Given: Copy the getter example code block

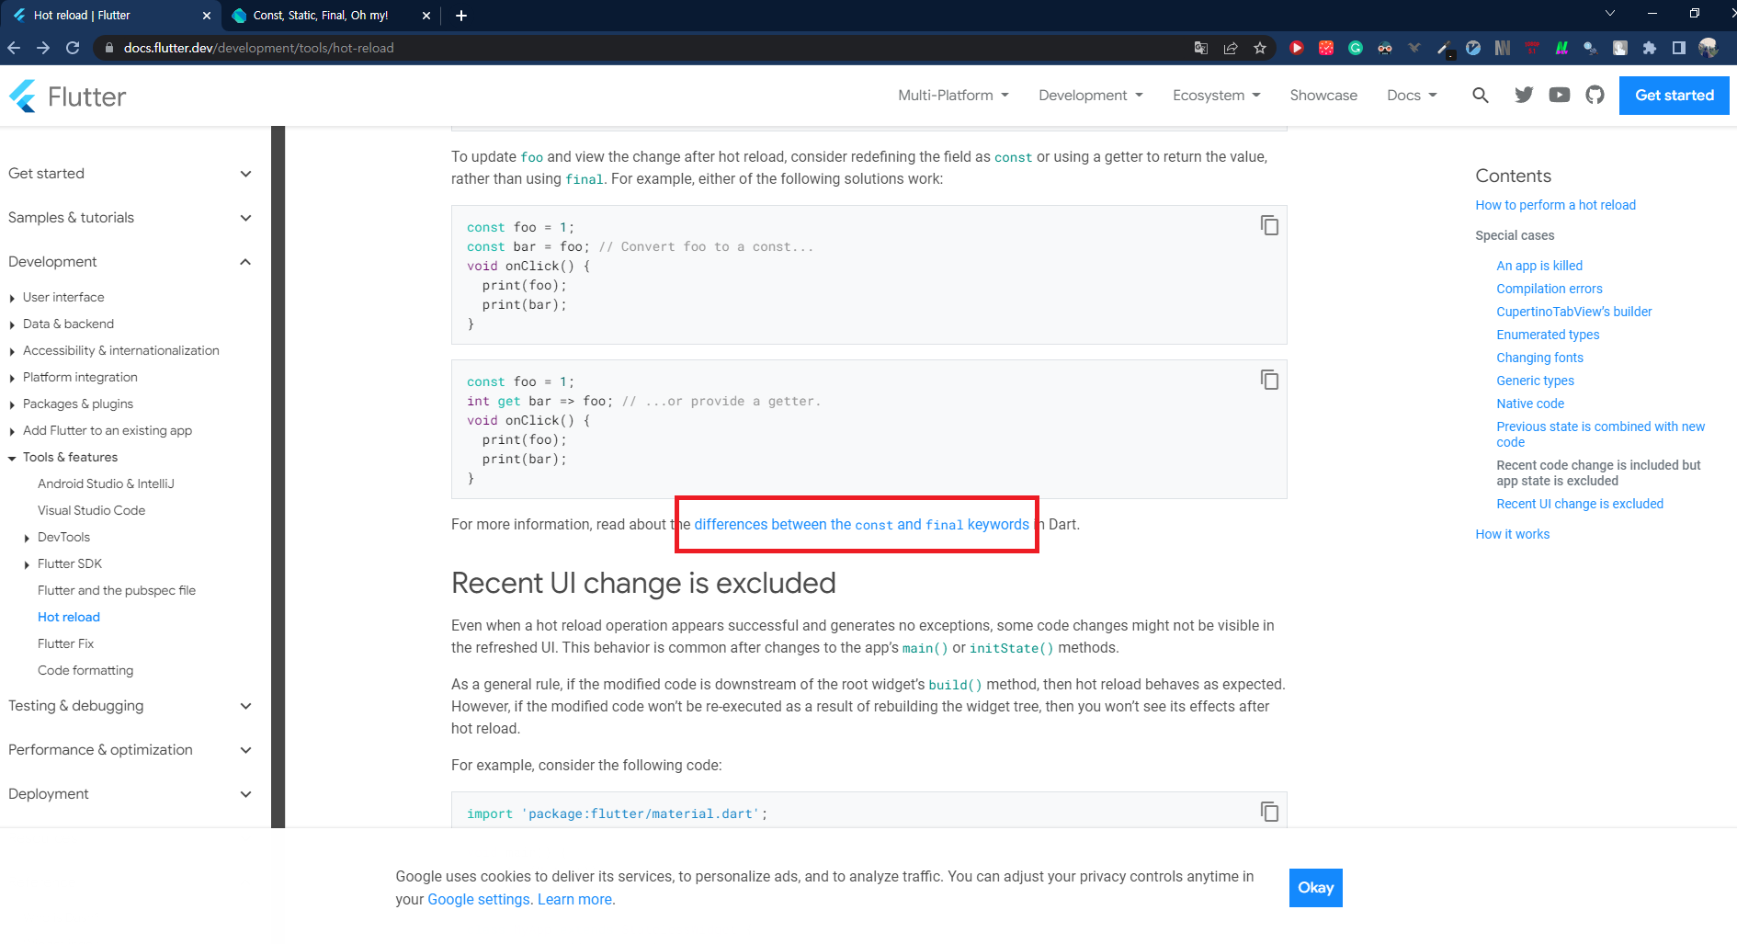Looking at the screenshot, I should [1269, 380].
